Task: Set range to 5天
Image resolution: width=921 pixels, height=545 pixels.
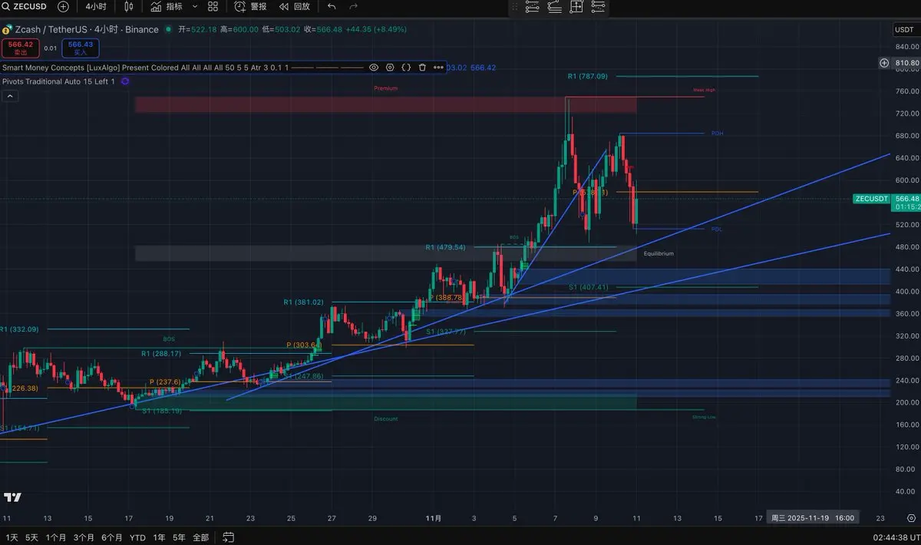Action: [x=31, y=537]
